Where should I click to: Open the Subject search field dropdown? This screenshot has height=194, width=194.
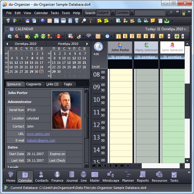click(x=113, y=13)
